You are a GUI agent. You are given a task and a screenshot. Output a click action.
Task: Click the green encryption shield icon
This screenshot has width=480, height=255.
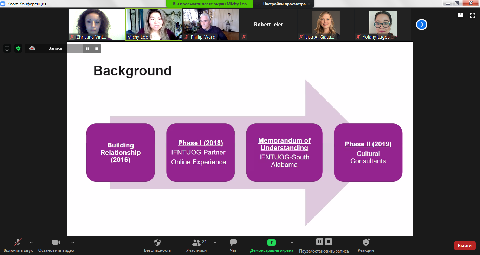pos(18,48)
